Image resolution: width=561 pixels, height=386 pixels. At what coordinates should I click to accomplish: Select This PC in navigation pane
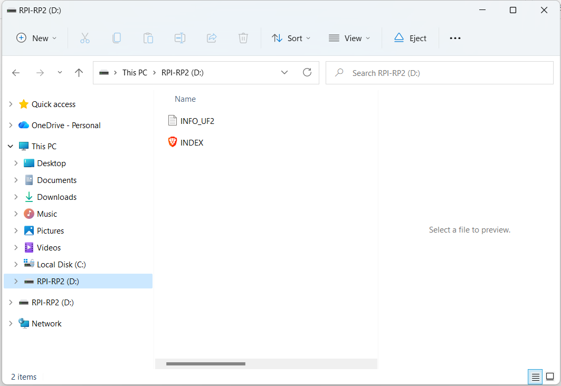[44, 147]
